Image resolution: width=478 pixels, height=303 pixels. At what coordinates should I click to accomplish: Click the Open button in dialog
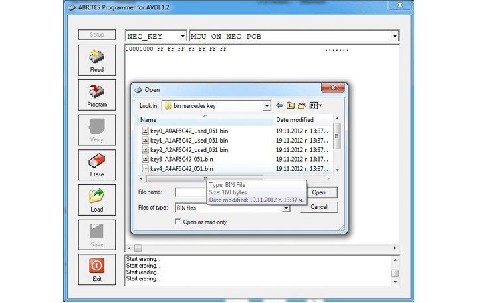318,192
